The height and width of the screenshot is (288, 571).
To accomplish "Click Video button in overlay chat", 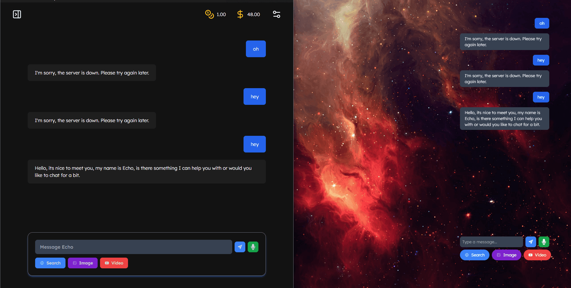I will [537, 255].
